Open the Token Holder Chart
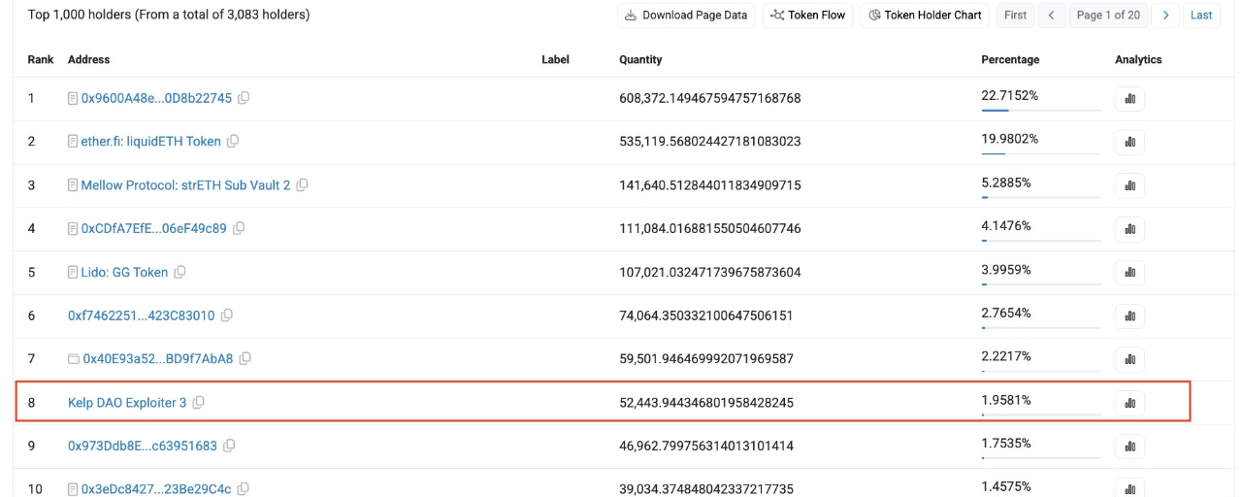This screenshot has width=1242, height=497. click(x=926, y=15)
